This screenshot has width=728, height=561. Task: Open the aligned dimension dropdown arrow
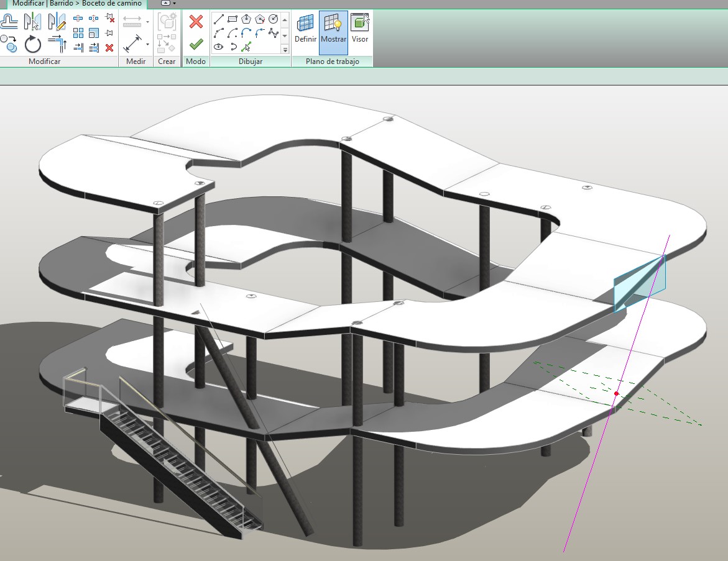[x=148, y=44]
